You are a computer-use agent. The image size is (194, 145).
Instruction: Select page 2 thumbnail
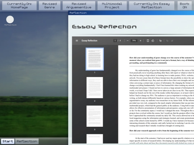(94, 88)
